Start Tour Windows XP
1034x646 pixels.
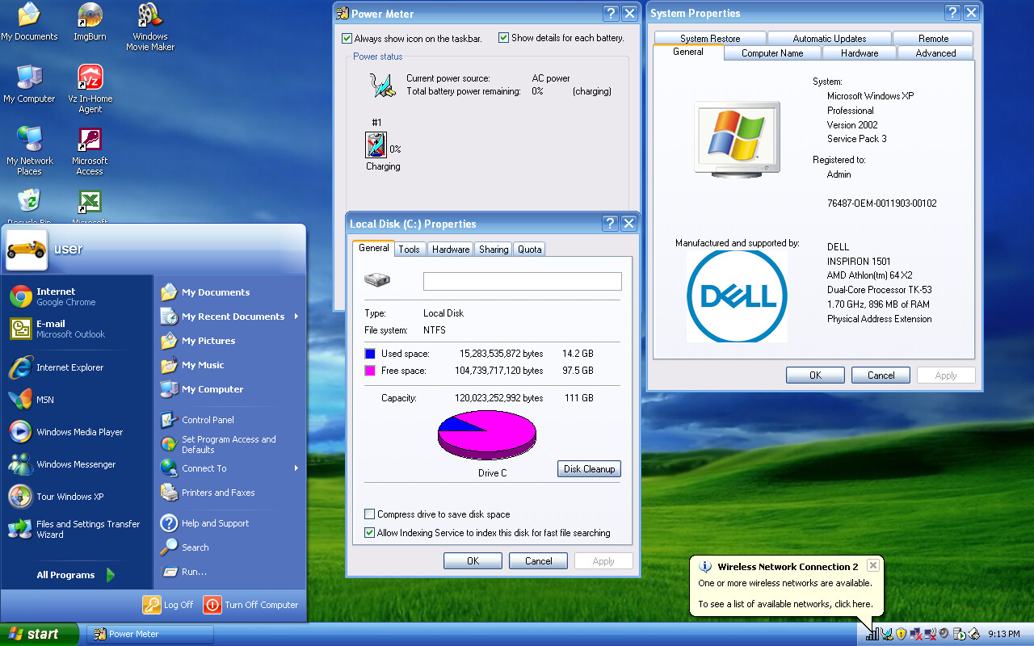(x=77, y=497)
